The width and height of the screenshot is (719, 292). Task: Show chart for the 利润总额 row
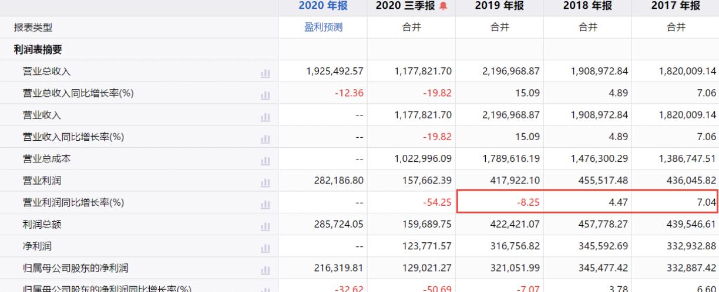pos(265,225)
